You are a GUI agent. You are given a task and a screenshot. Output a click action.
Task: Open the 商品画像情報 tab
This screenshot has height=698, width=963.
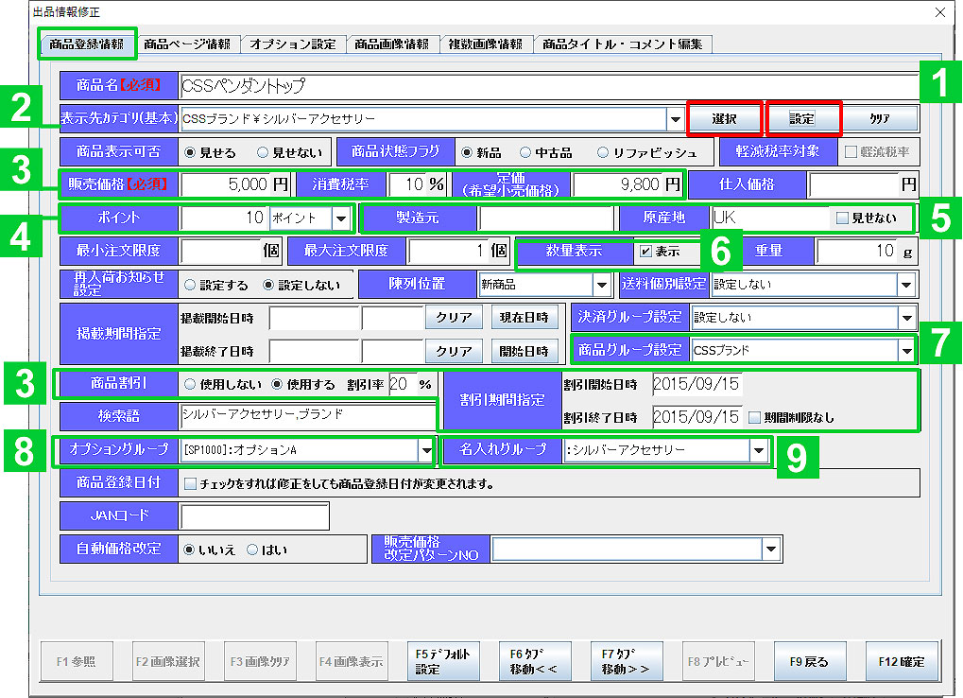click(391, 44)
